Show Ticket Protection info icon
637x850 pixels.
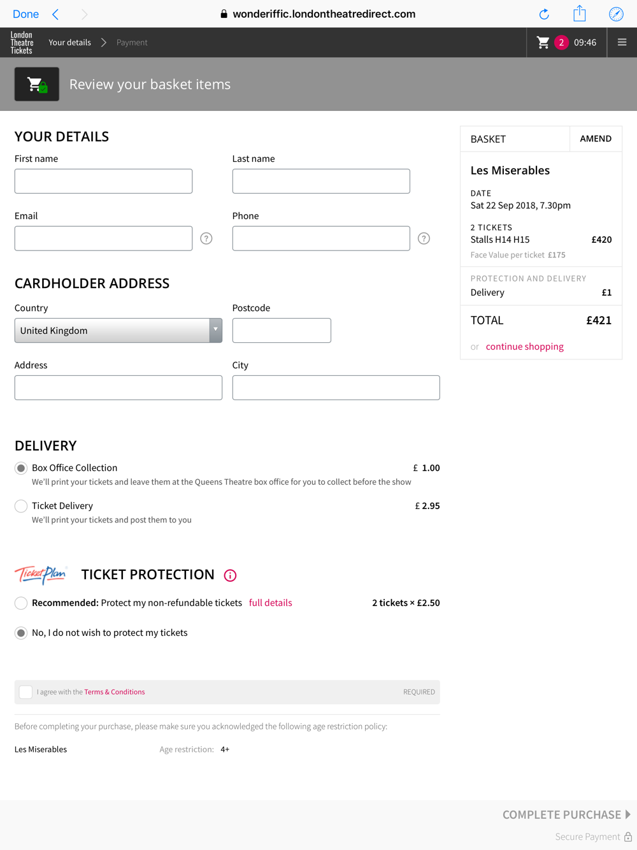231,575
